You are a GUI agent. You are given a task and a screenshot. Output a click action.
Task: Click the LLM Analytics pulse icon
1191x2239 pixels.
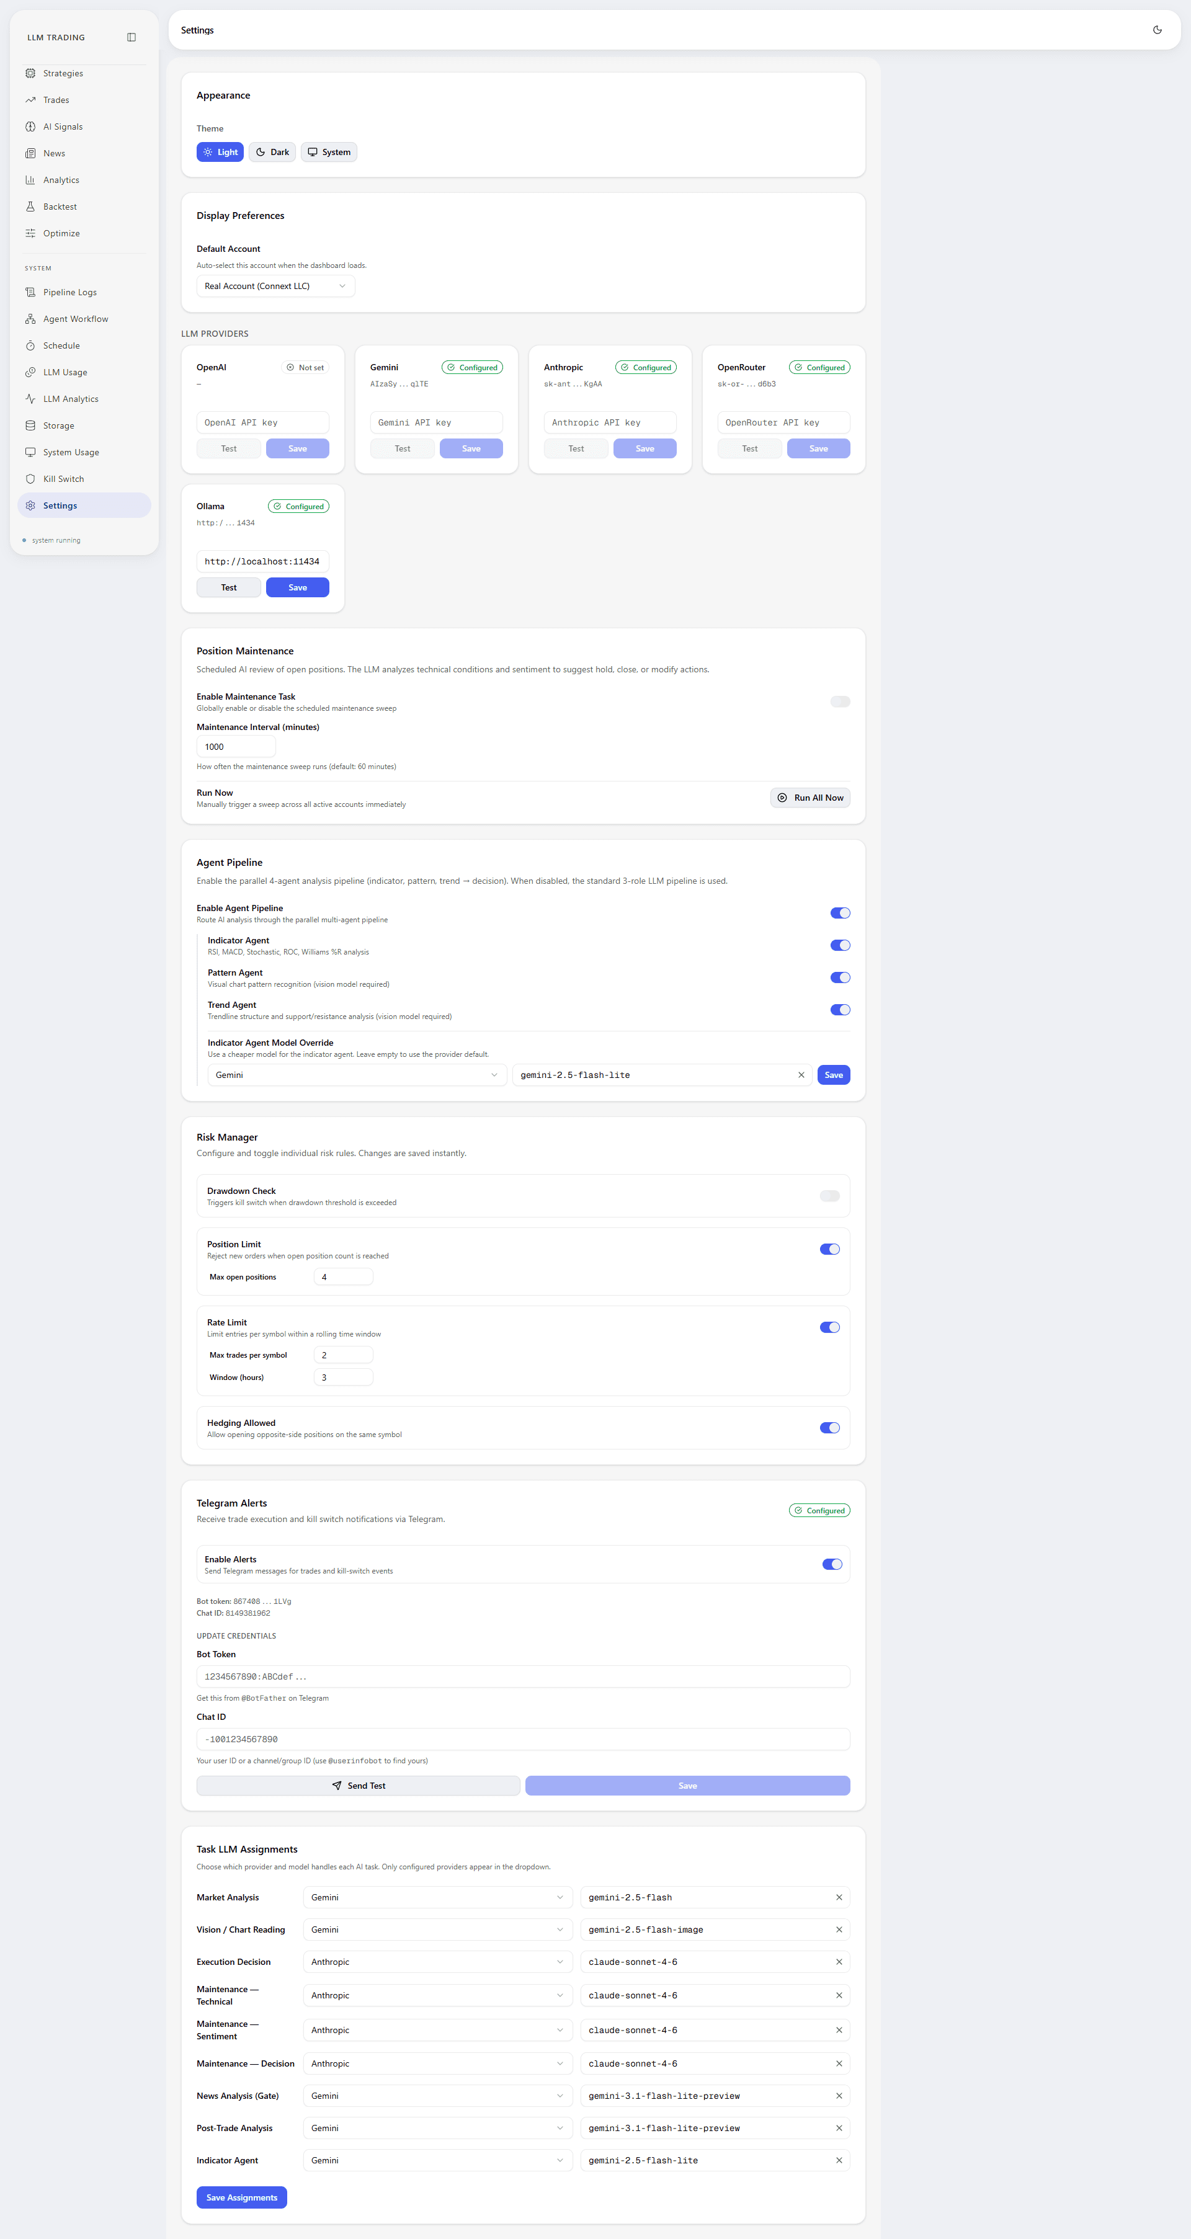(30, 399)
